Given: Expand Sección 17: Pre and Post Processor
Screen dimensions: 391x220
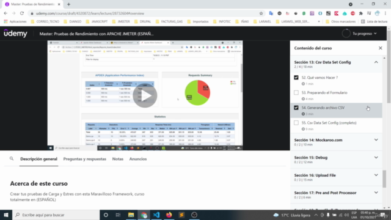Looking at the screenshot, I should coord(376,193).
